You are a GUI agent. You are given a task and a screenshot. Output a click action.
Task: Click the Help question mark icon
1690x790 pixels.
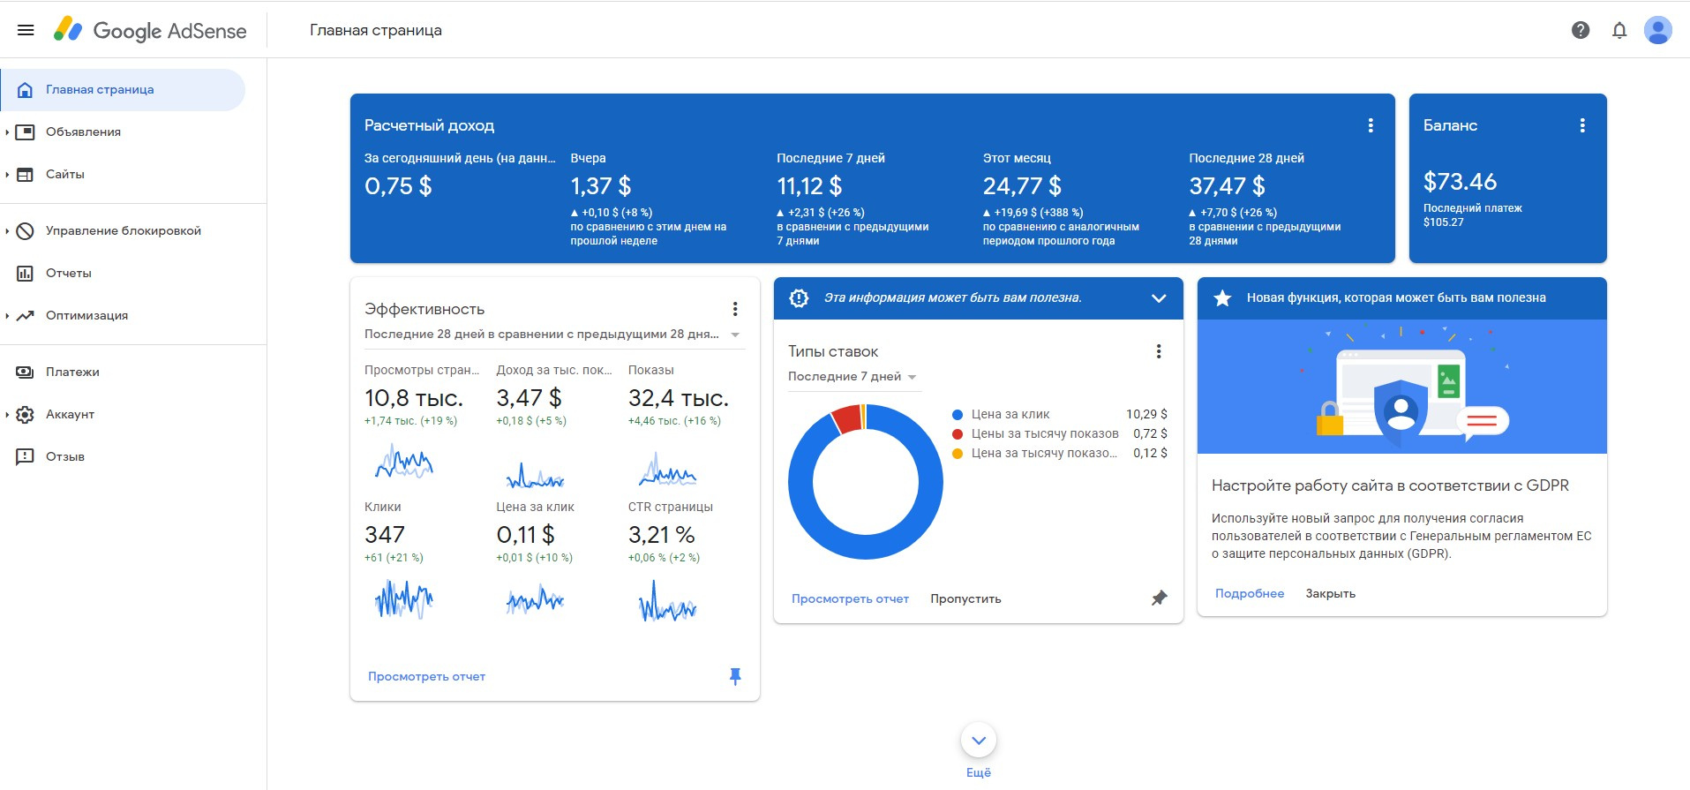click(x=1581, y=30)
